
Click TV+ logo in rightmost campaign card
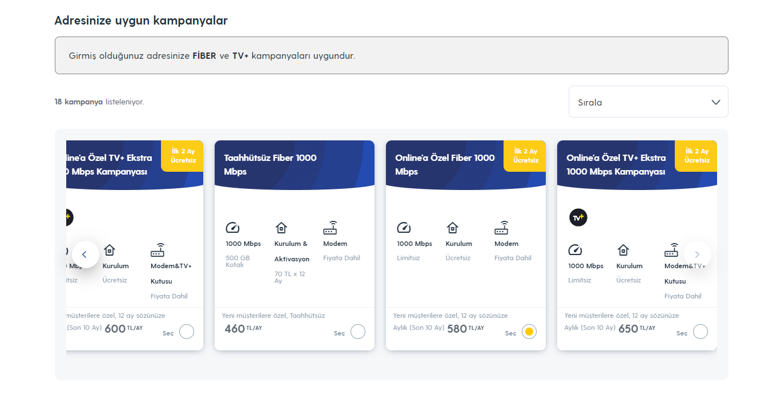click(578, 217)
